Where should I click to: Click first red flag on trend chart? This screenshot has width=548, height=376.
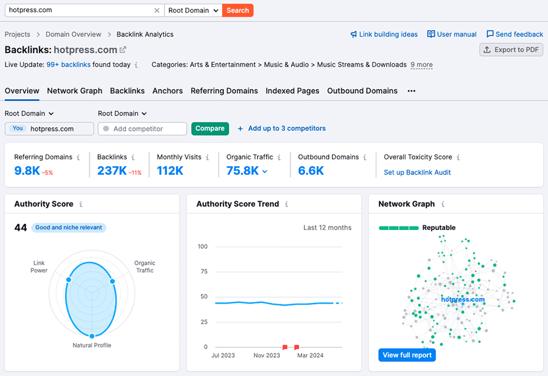(x=285, y=347)
